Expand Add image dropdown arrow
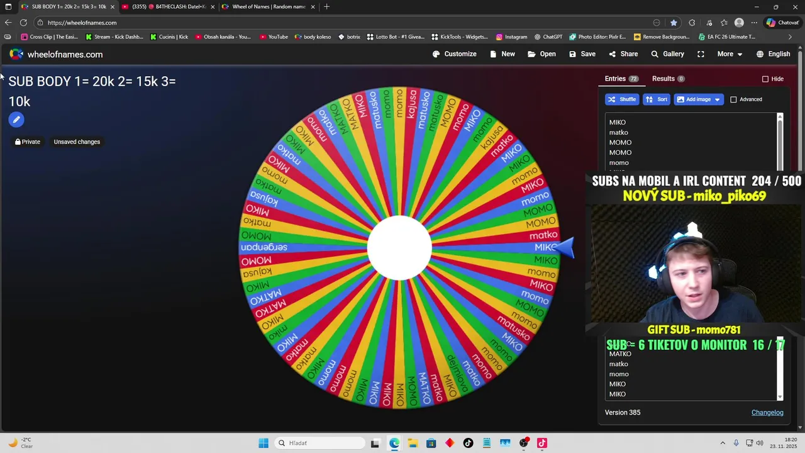805x453 pixels. tap(717, 99)
